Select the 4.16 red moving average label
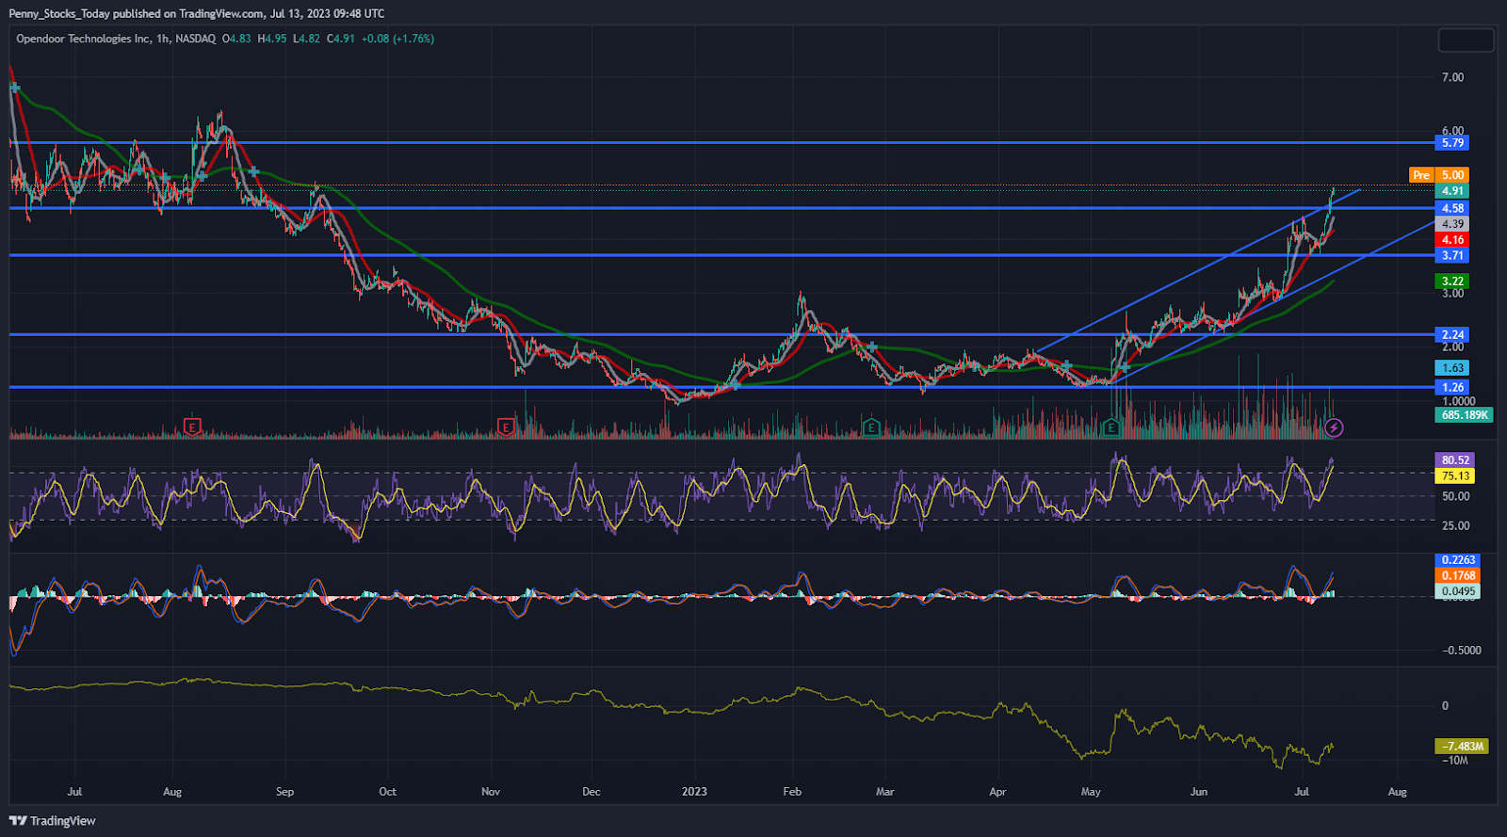 (x=1452, y=240)
